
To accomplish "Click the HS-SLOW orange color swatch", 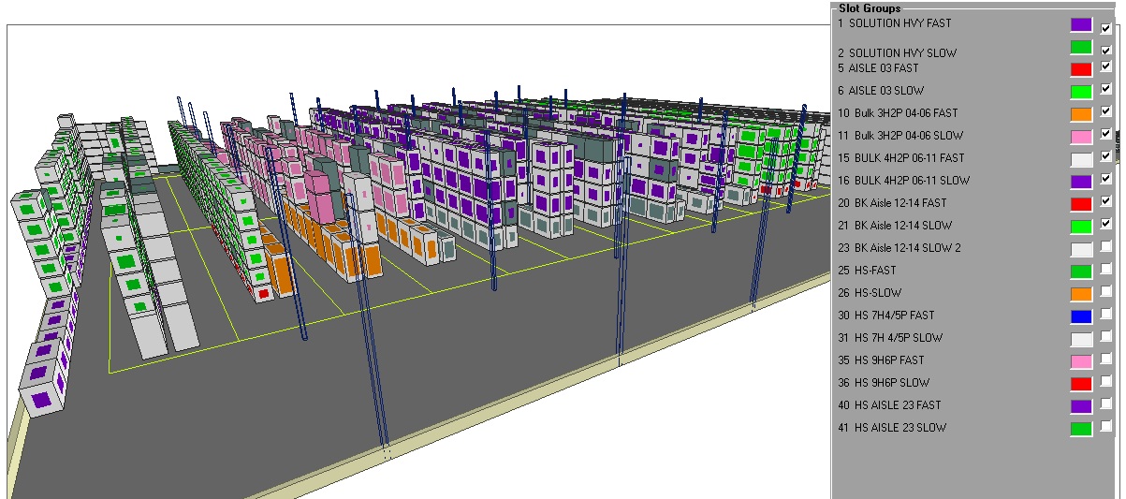I will [1081, 294].
